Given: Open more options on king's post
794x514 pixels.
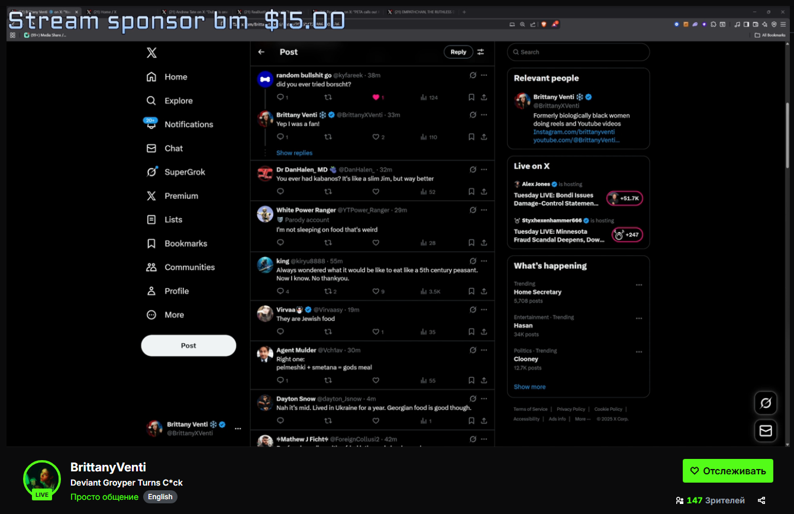Looking at the screenshot, I should (x=484, y=261).
